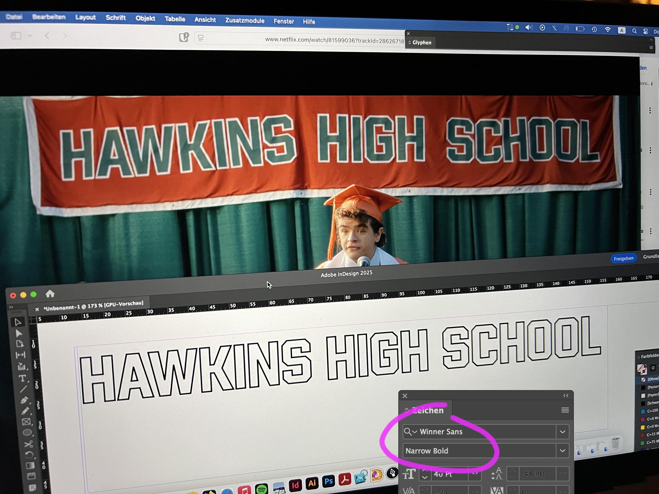
Task: Select the Direct Selection tool
Action: [19, 333]
